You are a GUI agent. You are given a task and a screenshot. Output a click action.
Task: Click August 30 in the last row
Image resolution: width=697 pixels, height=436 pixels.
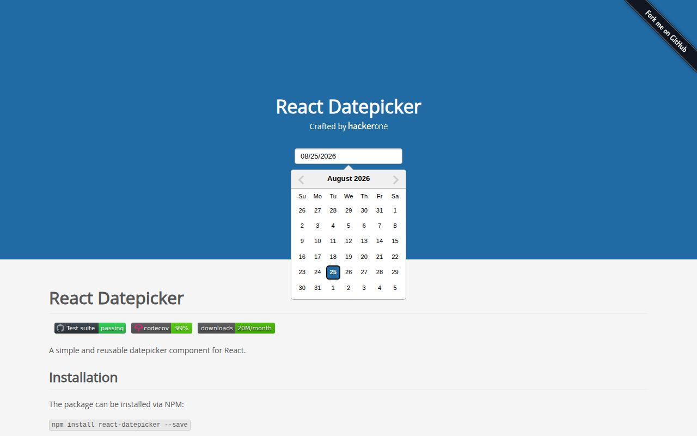[x=302, y=288]
